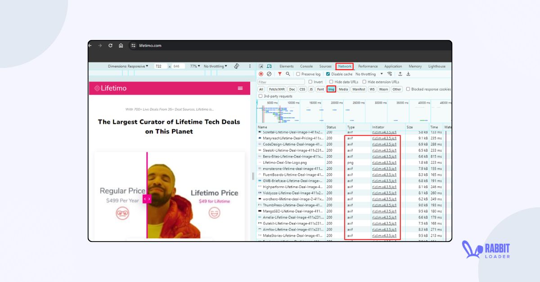Select the Media request type filter

pyautogui.click(x=343, y=89)
